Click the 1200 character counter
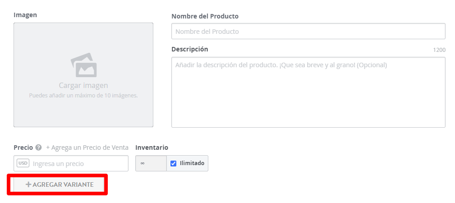455x203 pixels. tap(439, 50)
